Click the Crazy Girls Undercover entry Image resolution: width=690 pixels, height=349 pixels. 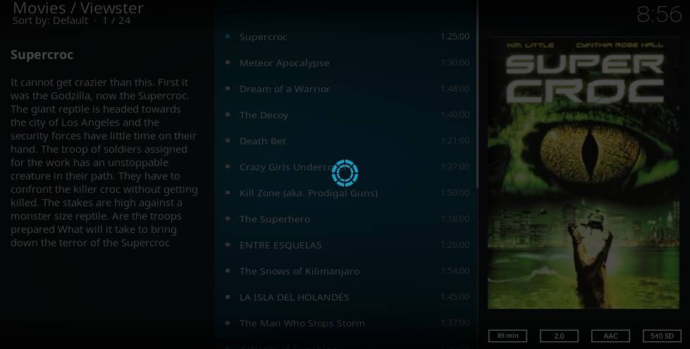[x=345, y=167]
